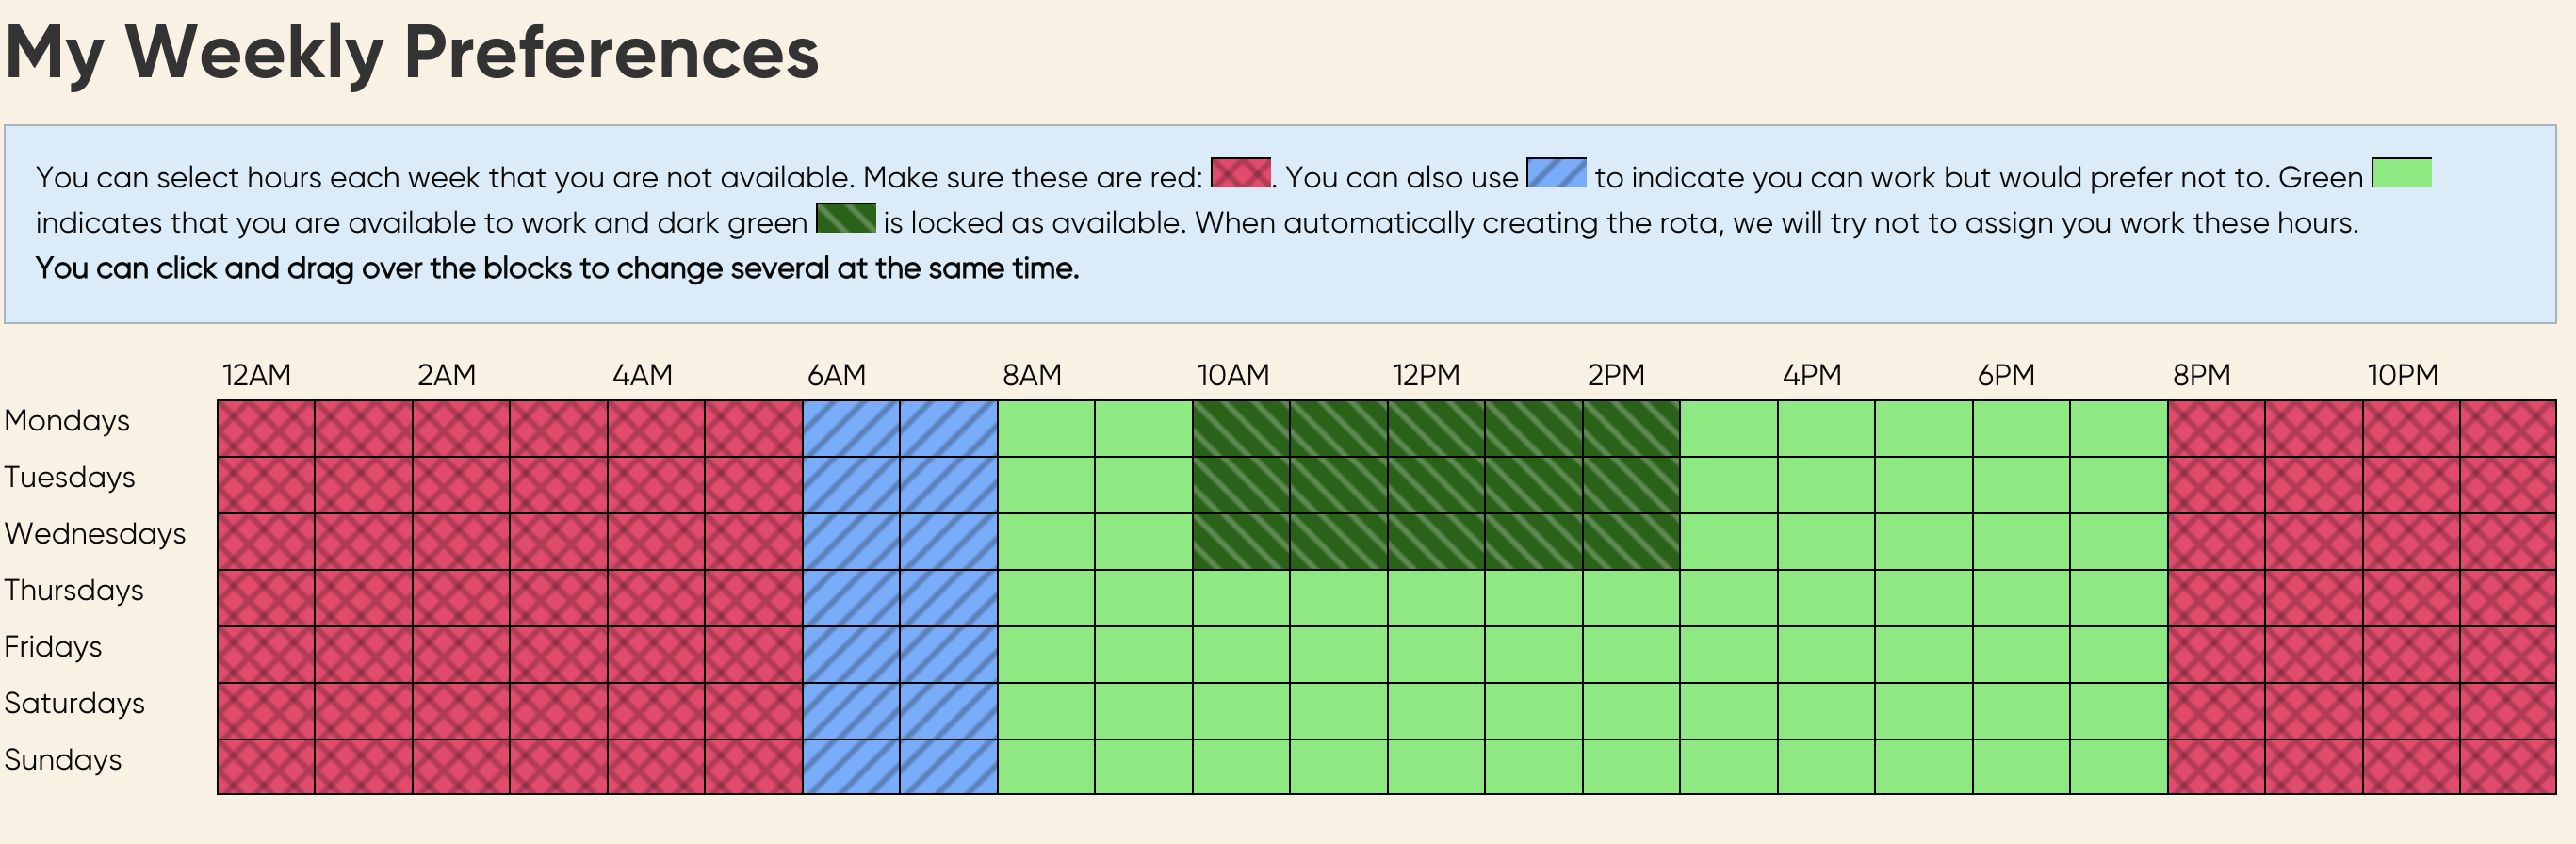This screenshot has width=2576, height=844.
Task: Toggle the Wednesdays 10AM locked block
Action: pyautogui.click(x=1241, y=542)
